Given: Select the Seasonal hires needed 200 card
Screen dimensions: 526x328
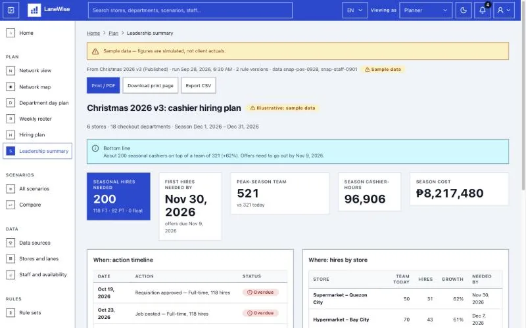Looking at the screenshot, I should 118,196.
